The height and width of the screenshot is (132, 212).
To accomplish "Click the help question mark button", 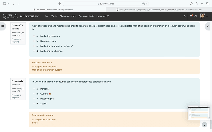I will click(x=204, y=125).
